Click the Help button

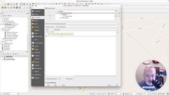click(48, 85)
